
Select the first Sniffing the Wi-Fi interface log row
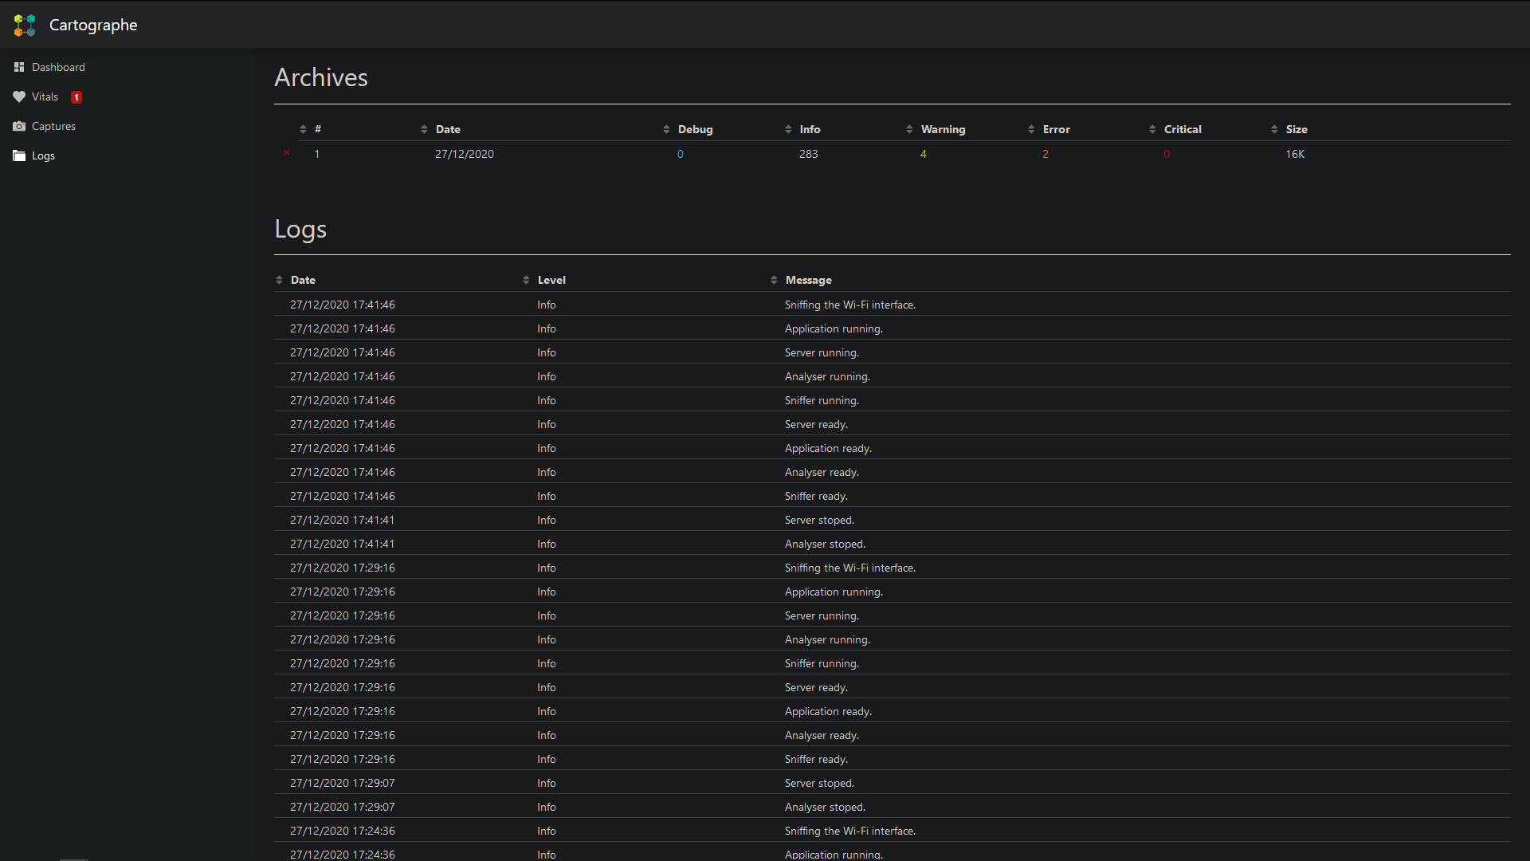click(892, 305)
